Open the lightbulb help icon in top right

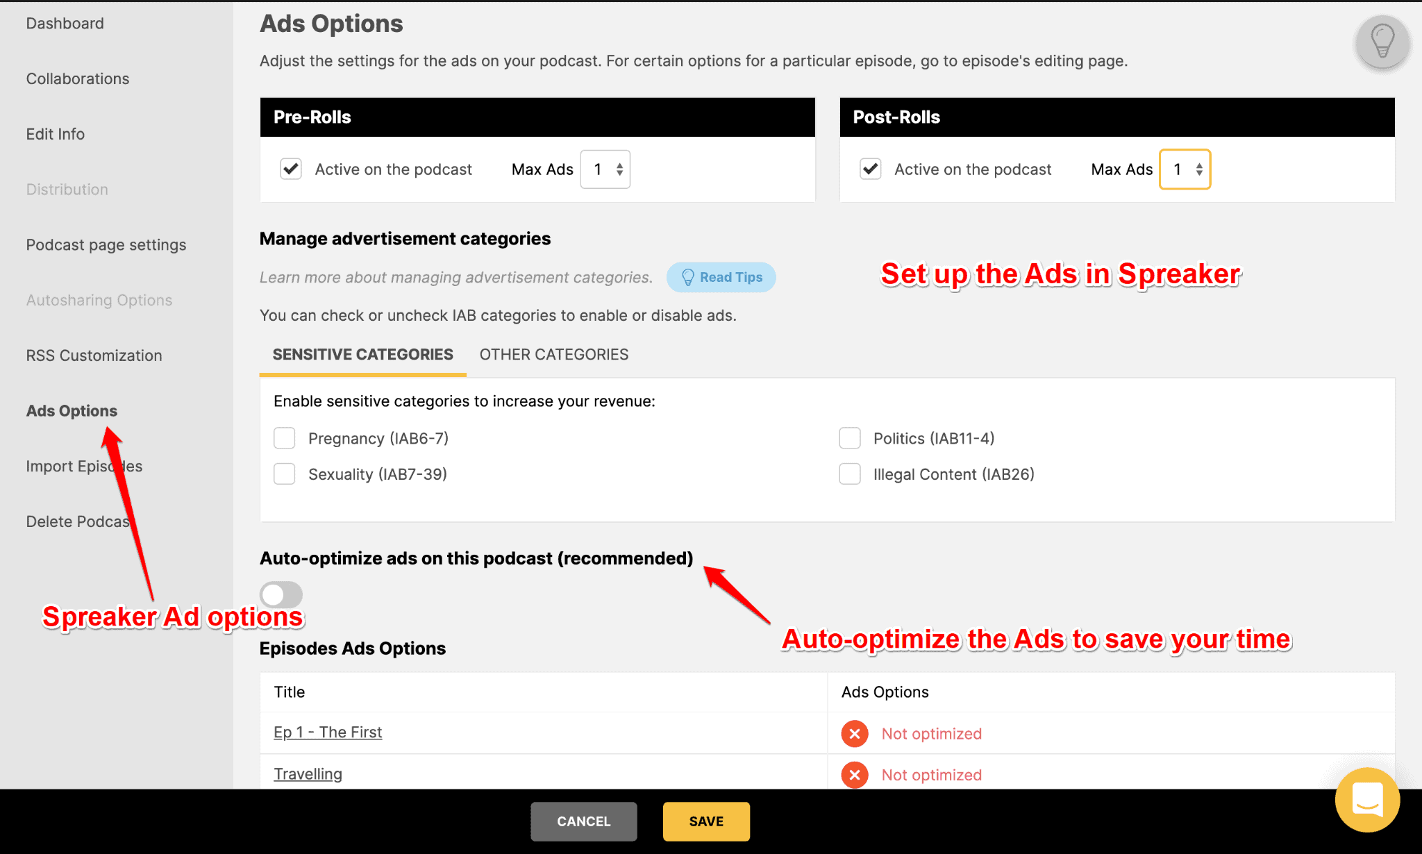(x=1381, y=42)
